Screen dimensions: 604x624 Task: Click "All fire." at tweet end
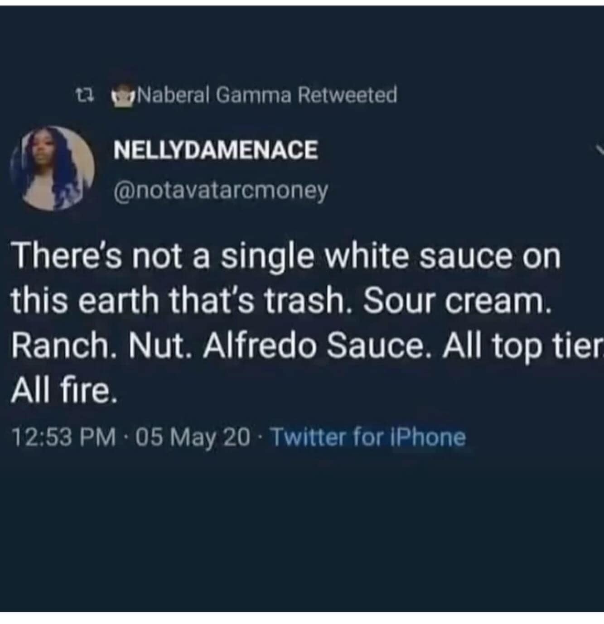tap(64, 390)
